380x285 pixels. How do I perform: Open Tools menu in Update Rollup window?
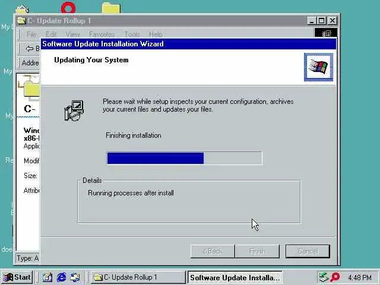(x=132, y=34)
